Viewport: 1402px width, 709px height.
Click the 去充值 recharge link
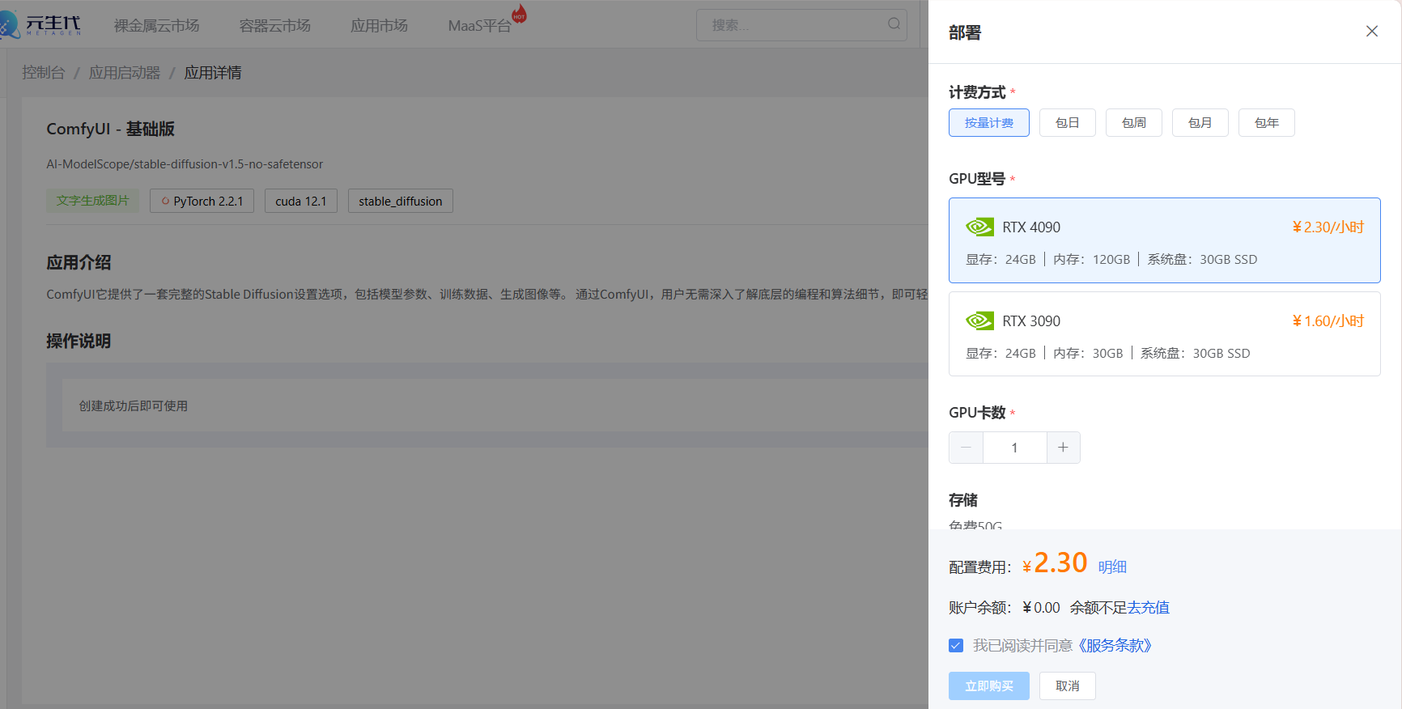click(x=1149, y=608)
